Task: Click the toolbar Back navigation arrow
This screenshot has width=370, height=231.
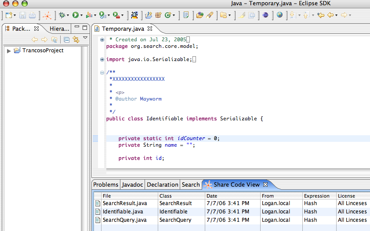Action: (x=330, y=15)
